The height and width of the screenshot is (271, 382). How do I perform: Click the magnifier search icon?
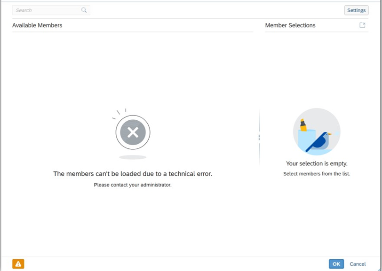(84, 10)
